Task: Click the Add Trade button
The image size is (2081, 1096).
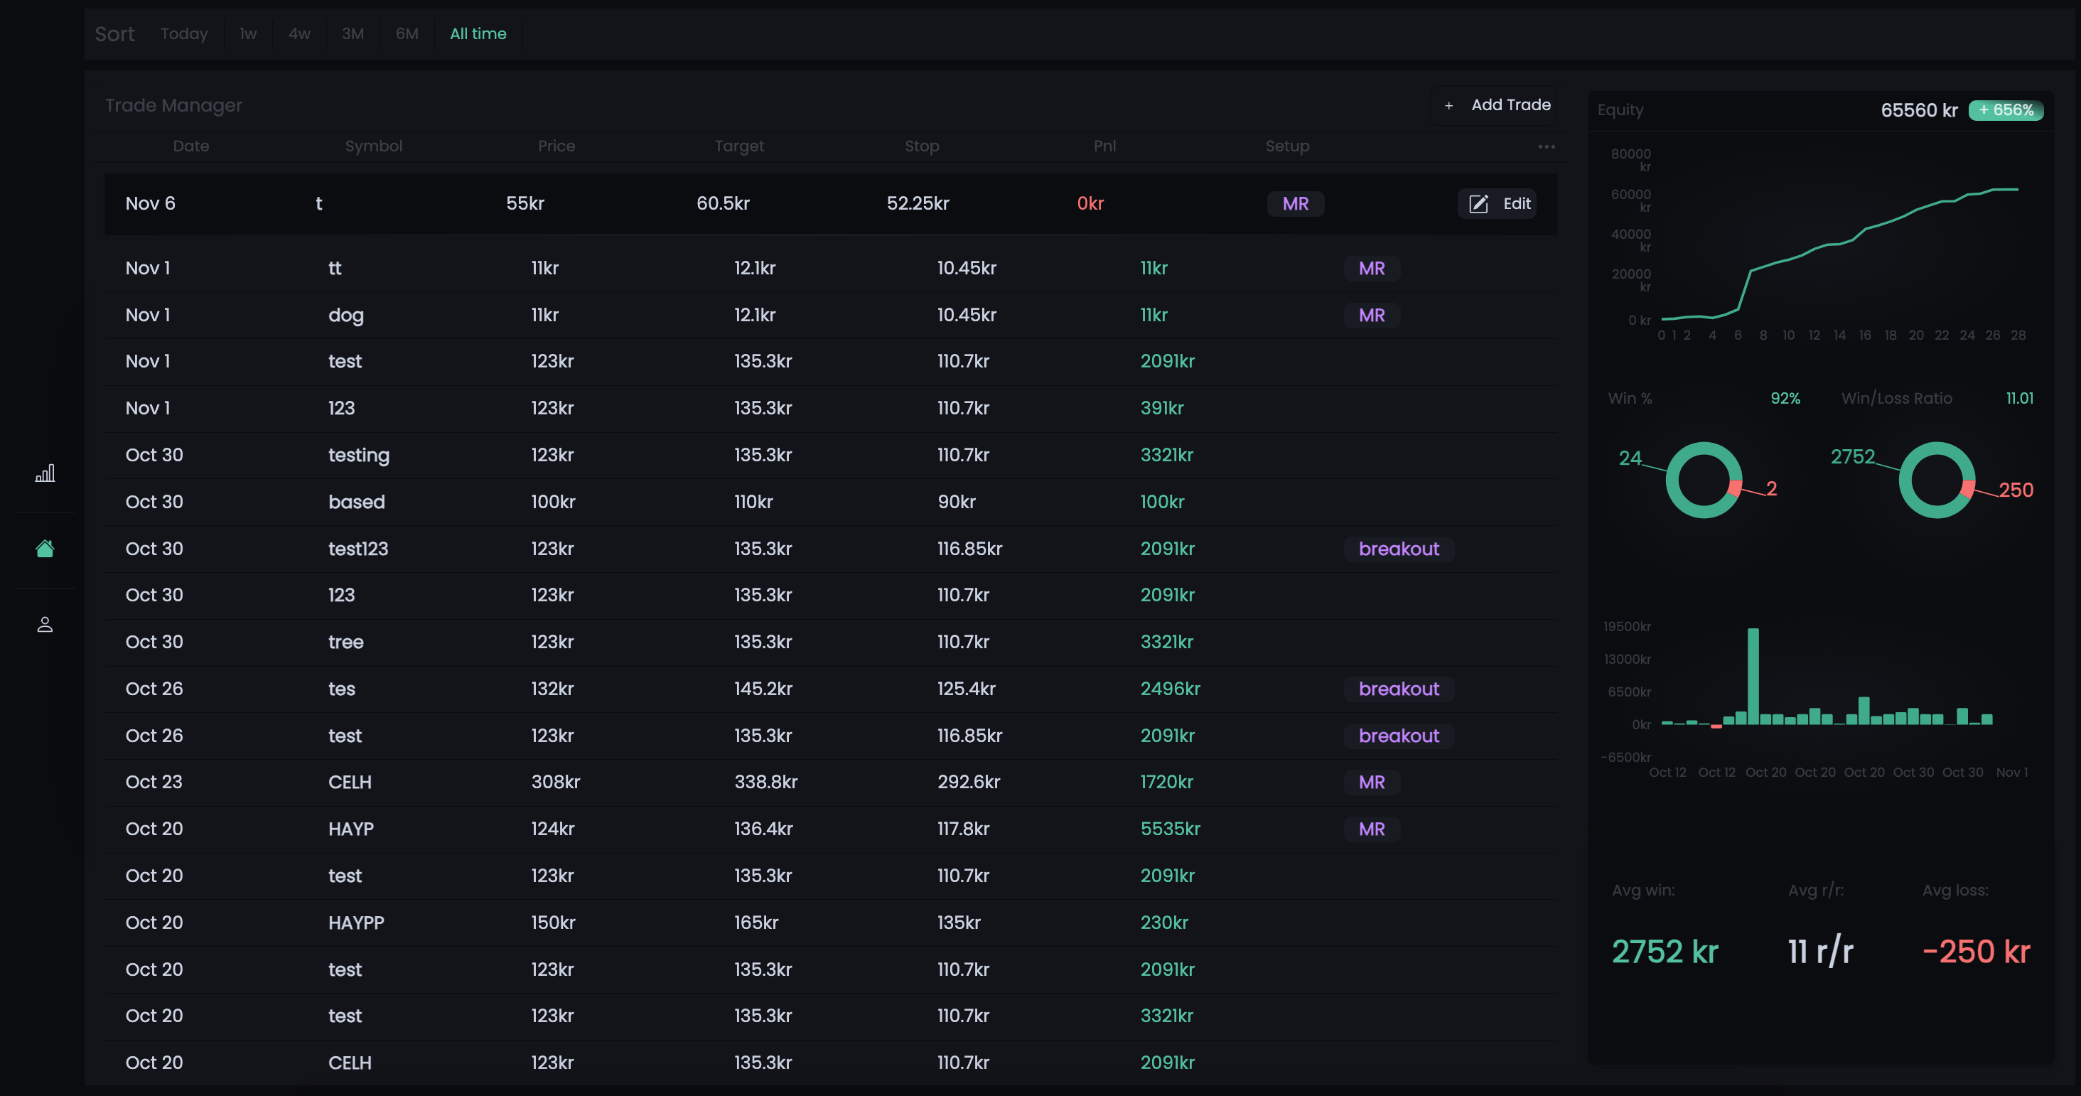Action: [1494, 105]
